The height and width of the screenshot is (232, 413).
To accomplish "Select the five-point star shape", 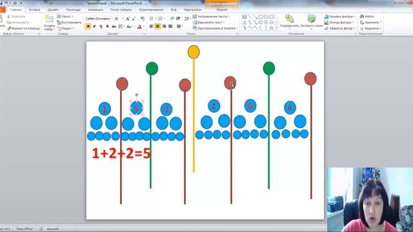I will 271,28.
